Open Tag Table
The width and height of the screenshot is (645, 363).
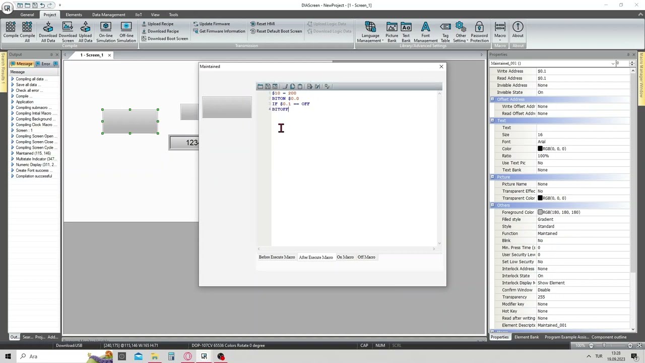(445, 32)
